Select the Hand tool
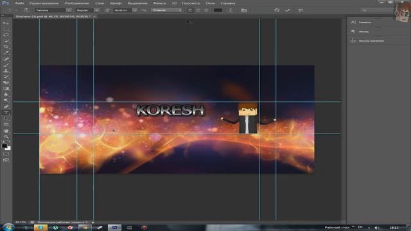Image resolution: width=411 pixels, height=231 pixels. click(6, 130)
